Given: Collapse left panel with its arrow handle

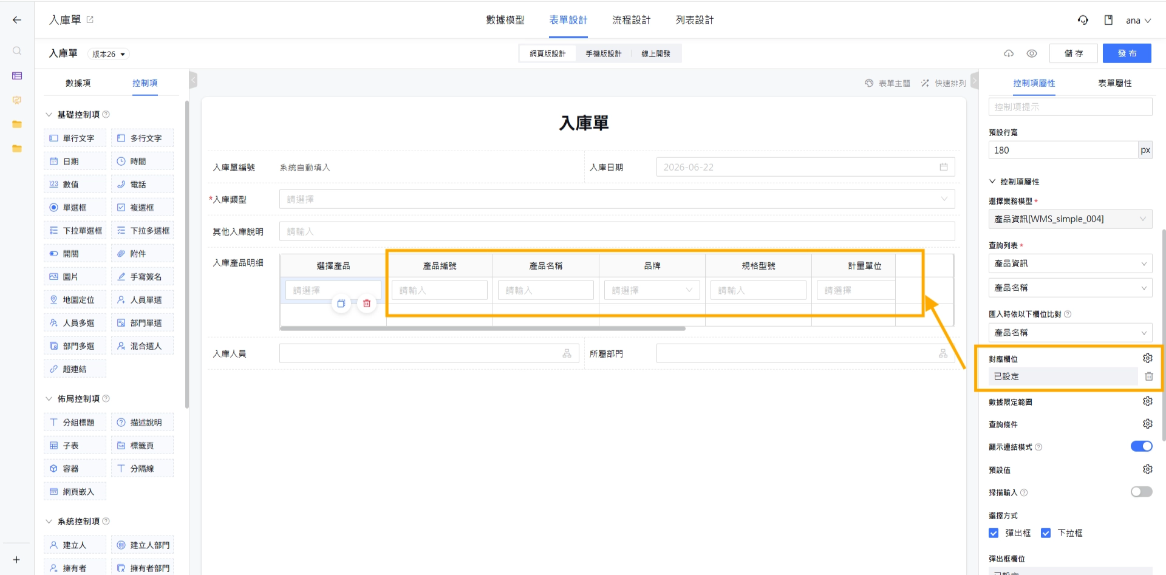Looking at the screenshot, I should coord(193,80).
